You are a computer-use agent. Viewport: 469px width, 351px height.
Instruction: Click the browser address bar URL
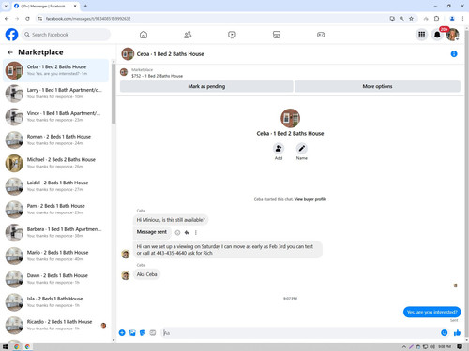pyautogui.click(x=88, y=19)
